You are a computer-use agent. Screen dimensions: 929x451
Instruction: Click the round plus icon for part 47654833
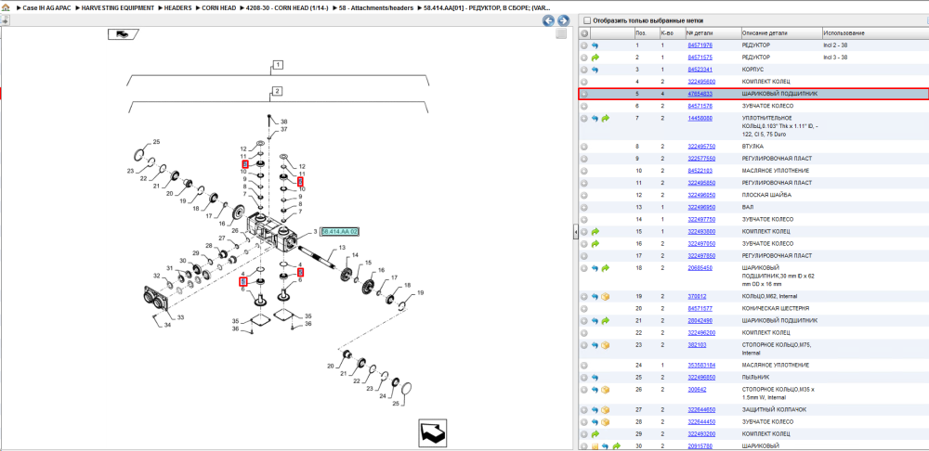click(x=584, y=94)
